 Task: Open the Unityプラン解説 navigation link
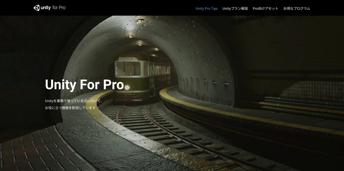235,9
